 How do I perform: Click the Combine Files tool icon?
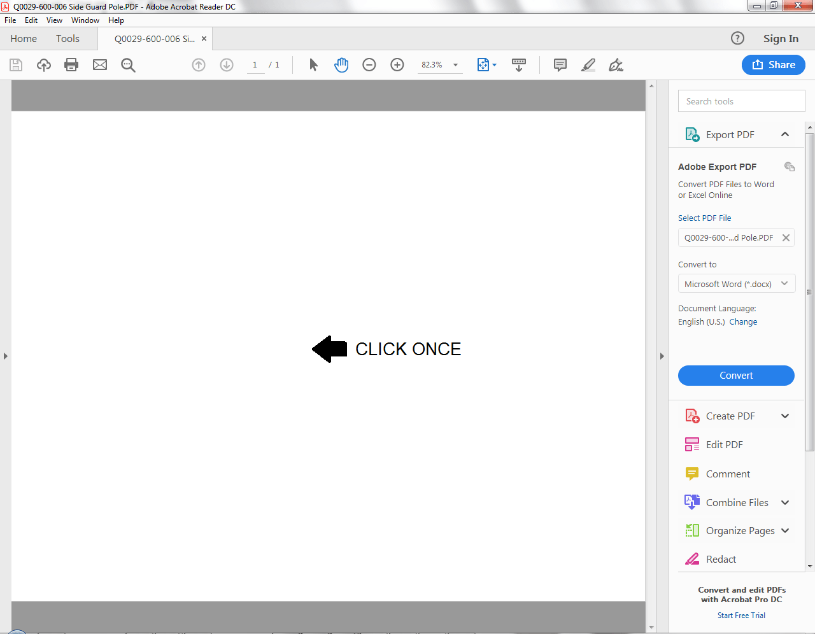click(x=692, y=502)
